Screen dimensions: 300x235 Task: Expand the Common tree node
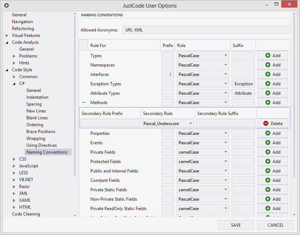(x=14, y=77)
